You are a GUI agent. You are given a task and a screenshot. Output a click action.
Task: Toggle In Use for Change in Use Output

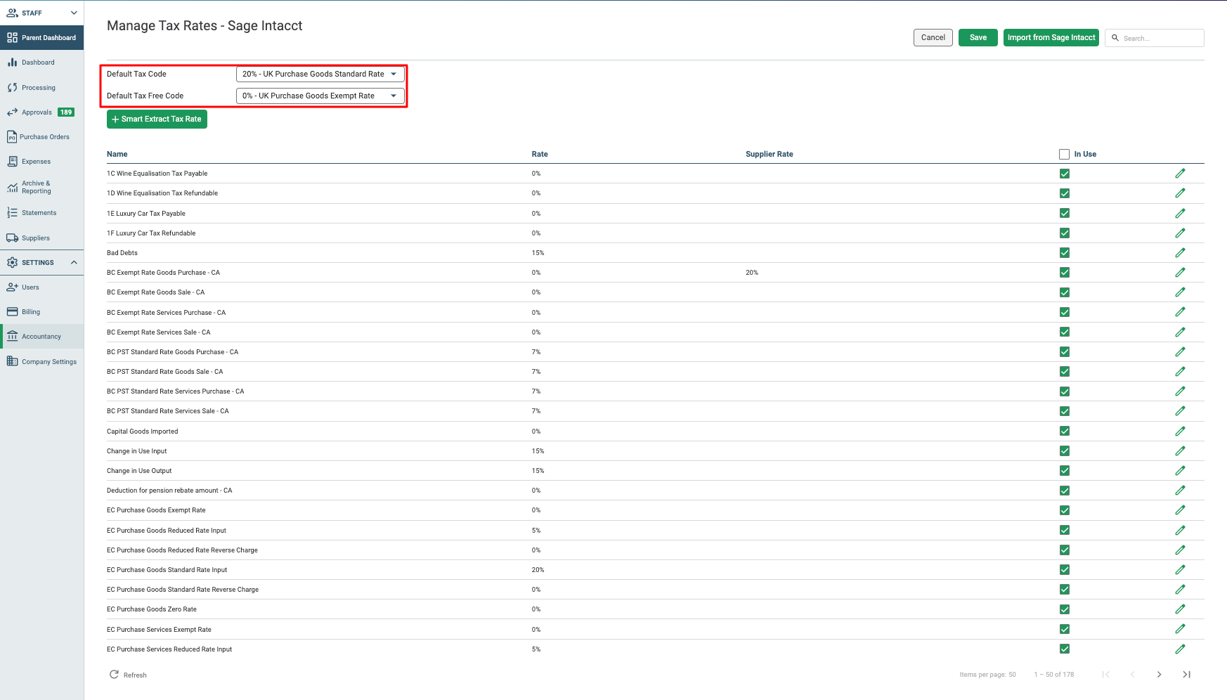click(1064, 471)
